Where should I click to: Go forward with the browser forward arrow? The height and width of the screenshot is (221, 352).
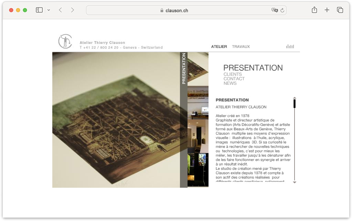click(72, 10)
